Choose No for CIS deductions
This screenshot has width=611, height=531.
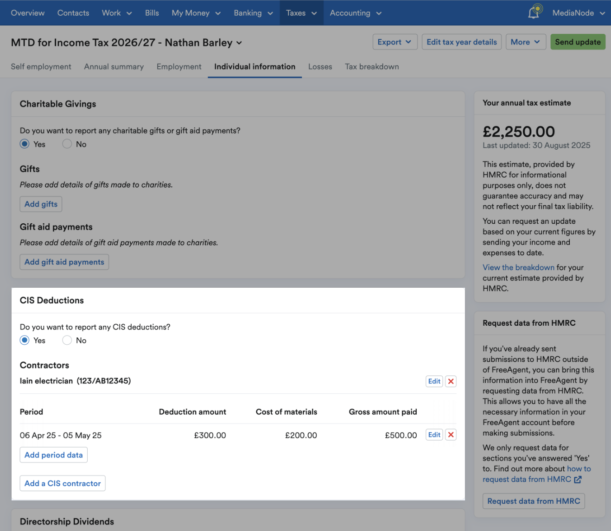67,340
